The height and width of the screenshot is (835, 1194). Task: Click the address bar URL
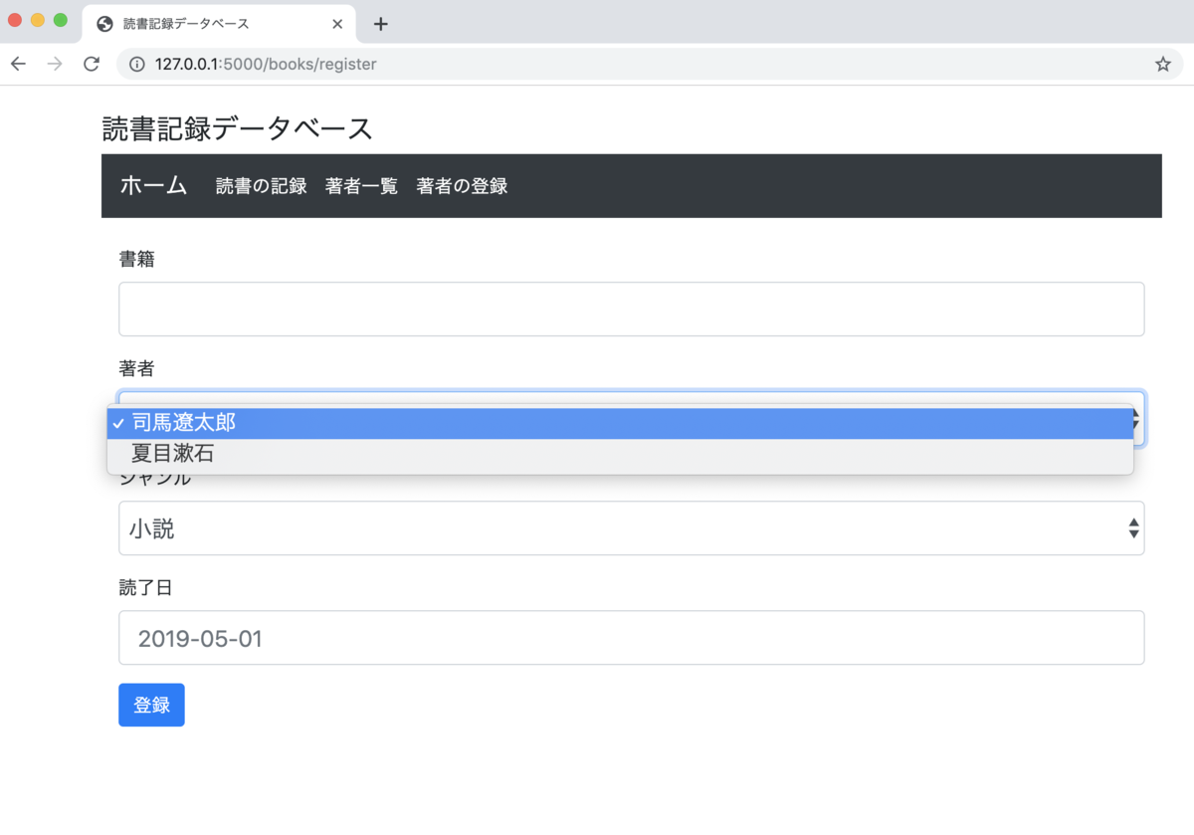266,64
